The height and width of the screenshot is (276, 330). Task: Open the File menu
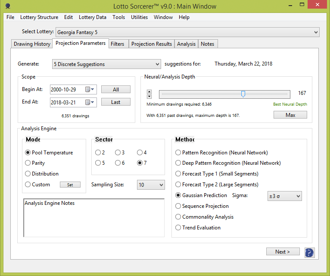pyautogui.click(x=10, y=17)
